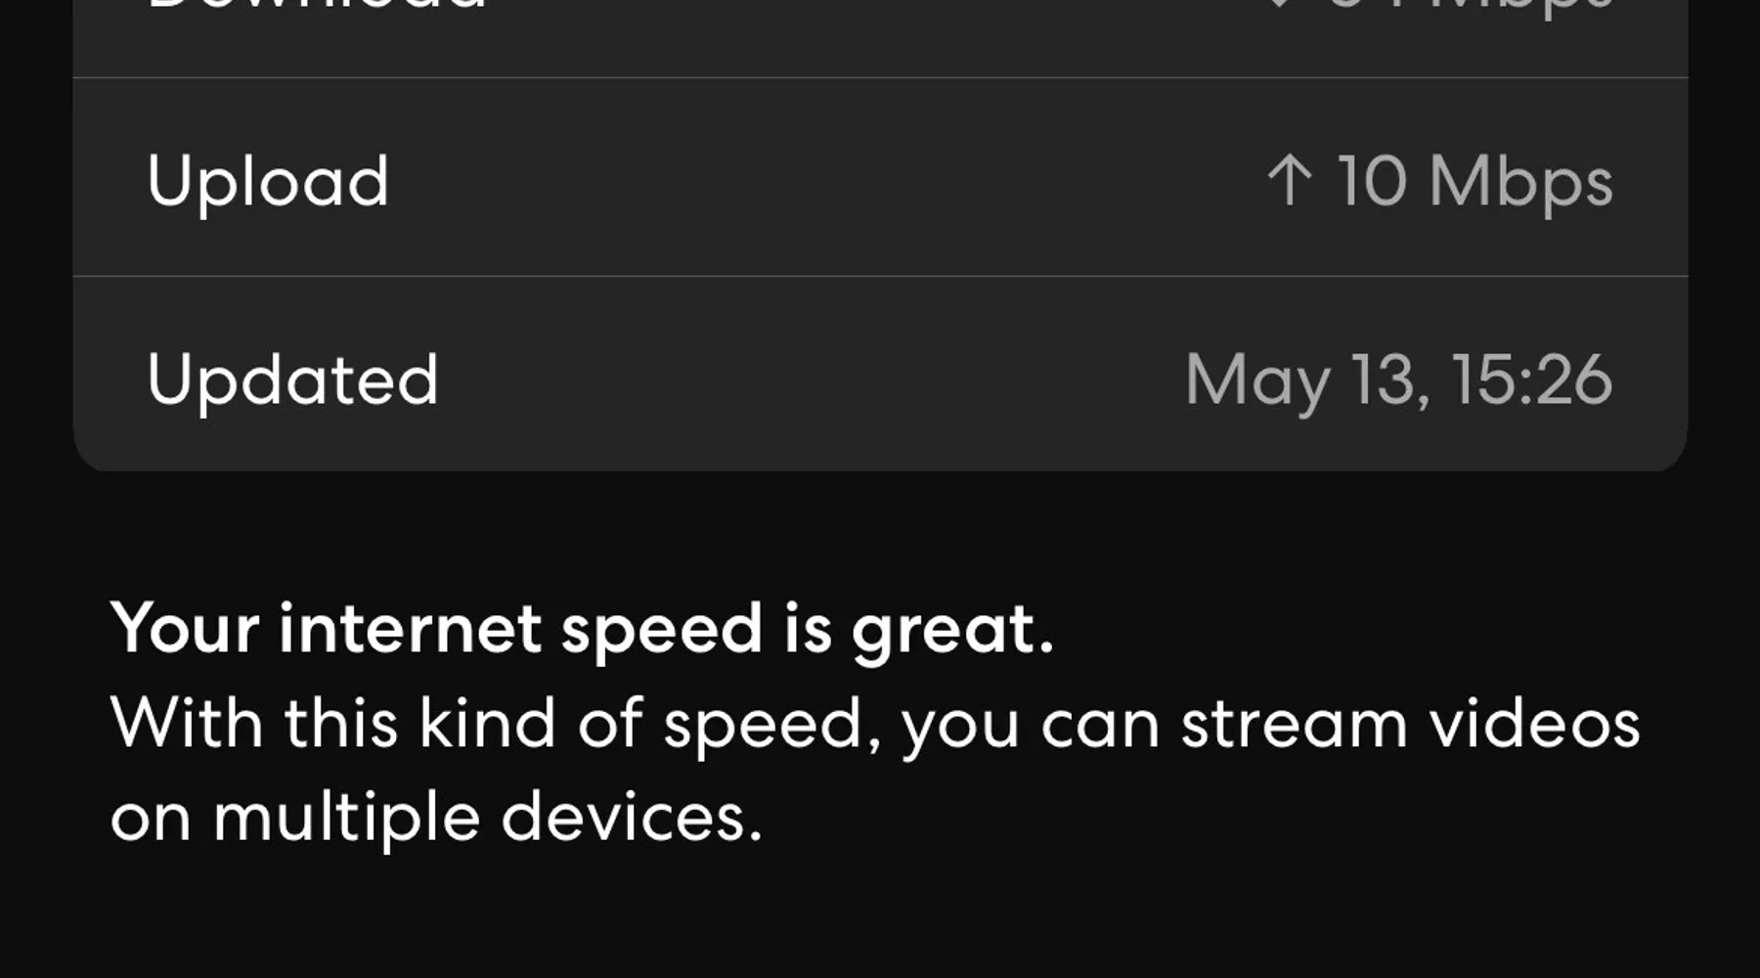Click the upload arrow icon

1289,180
